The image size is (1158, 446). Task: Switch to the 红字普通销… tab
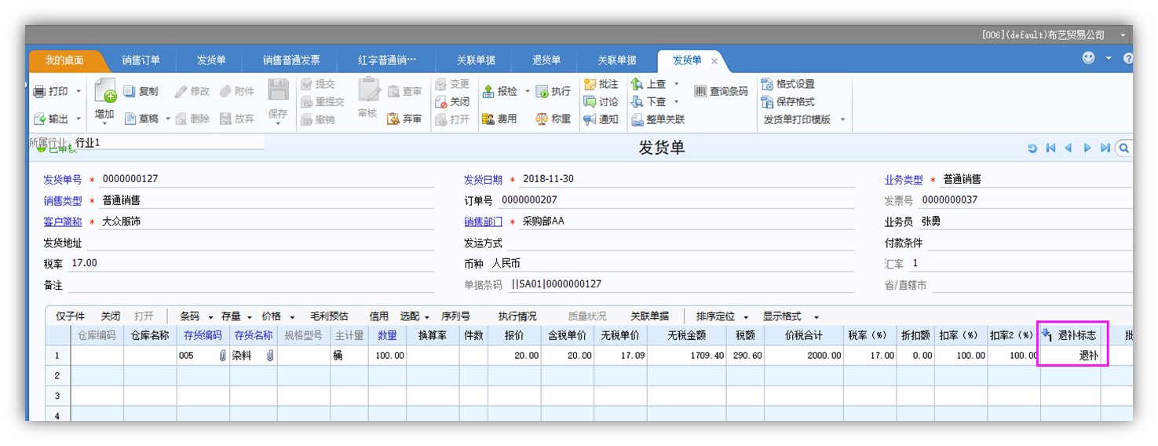[387, 60]
